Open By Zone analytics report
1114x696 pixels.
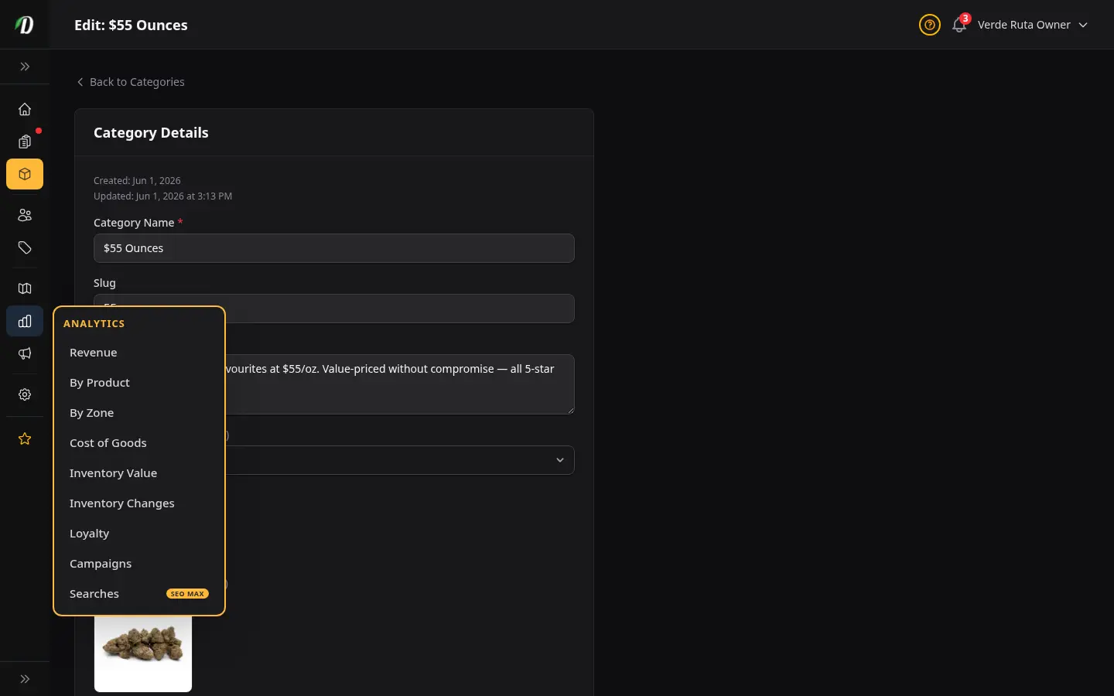pos(139,413)
